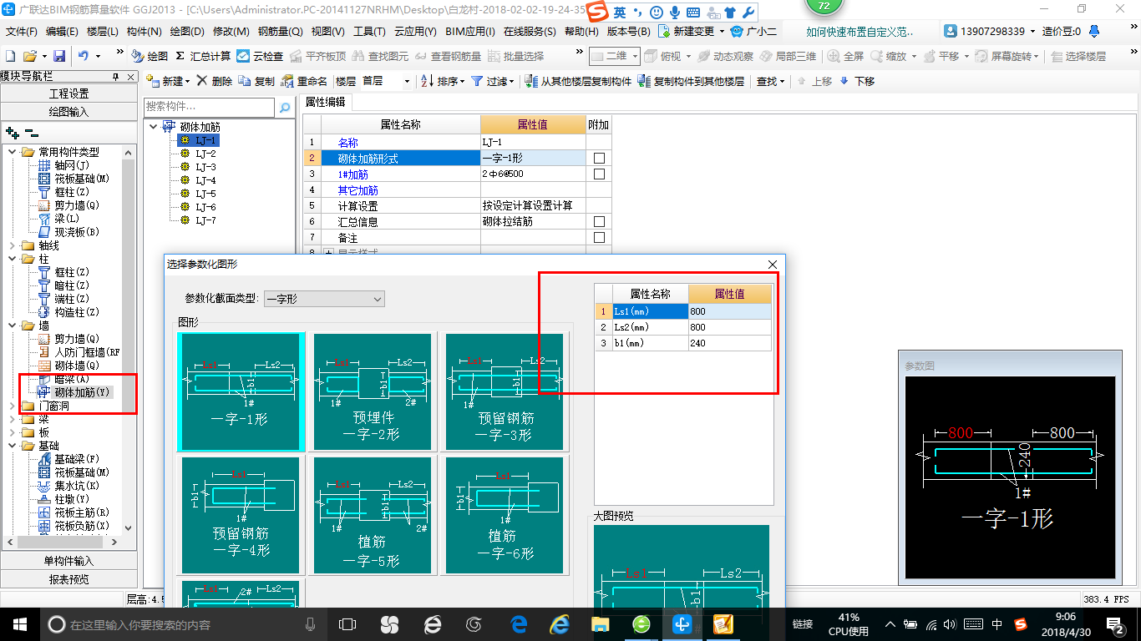Click the expand-all plus icon in navigator
The width and height of the screenshot is (1141, 641).
(x=12, y=132)
